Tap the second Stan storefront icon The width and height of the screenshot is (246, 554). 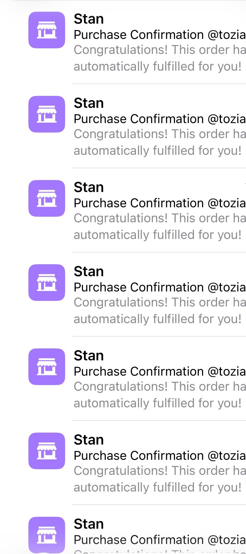pos(47,114)
